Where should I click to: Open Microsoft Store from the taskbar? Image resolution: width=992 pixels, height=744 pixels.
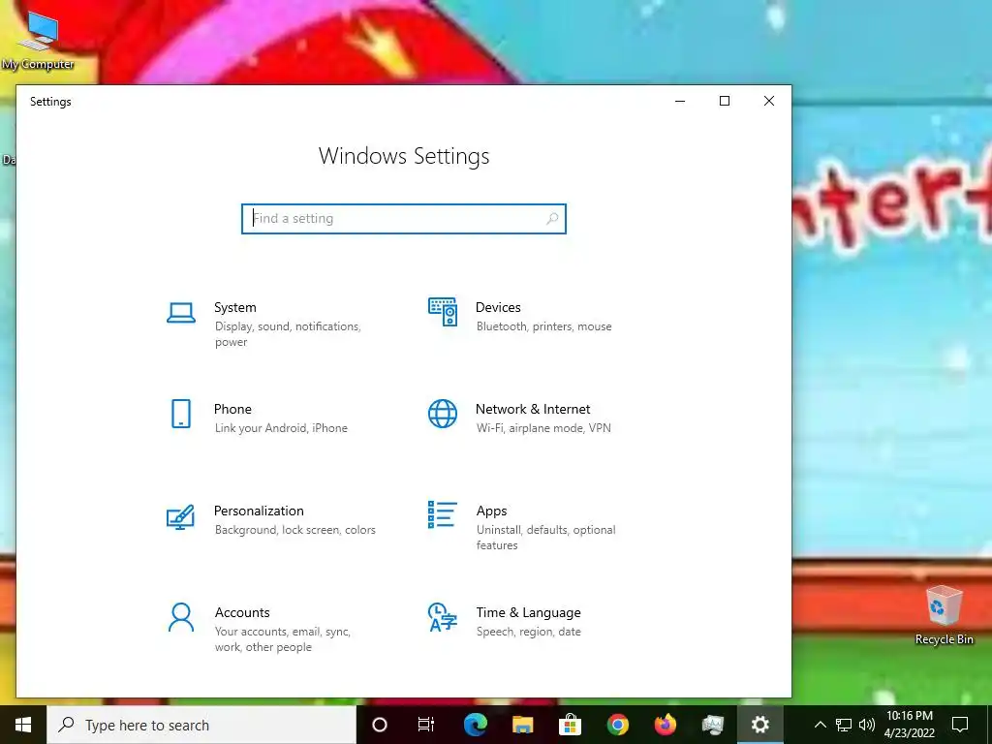570,725
